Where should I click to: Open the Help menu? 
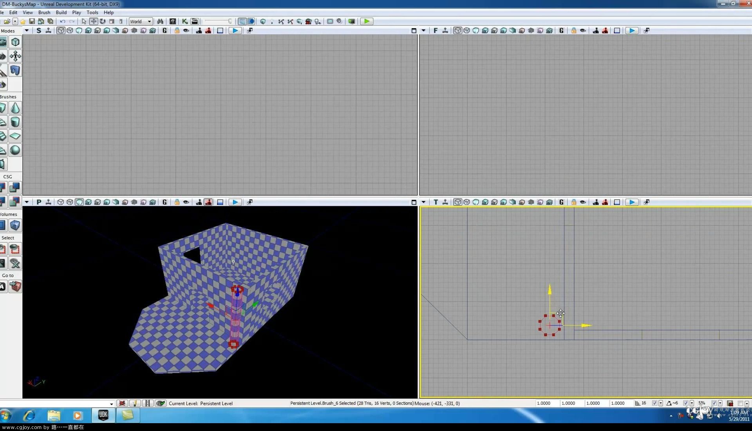tap(109, 13)
